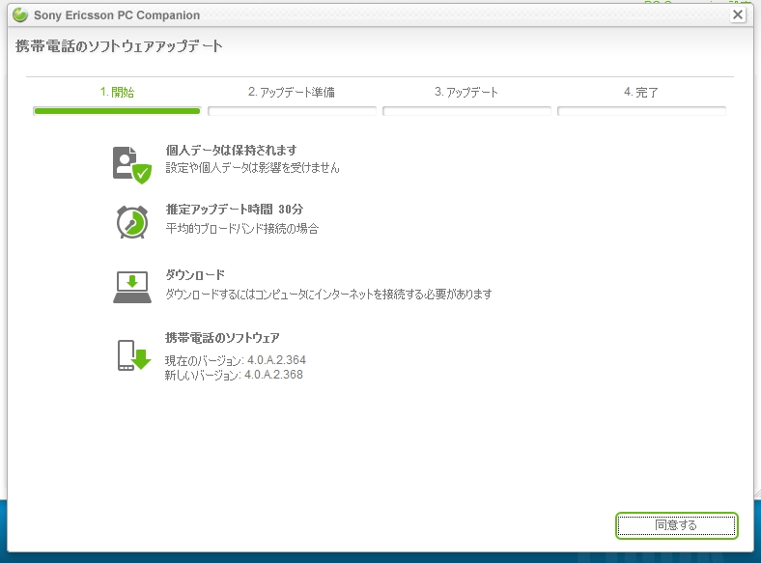Select the 2. アップデート準備 step label

pos(292,93)
